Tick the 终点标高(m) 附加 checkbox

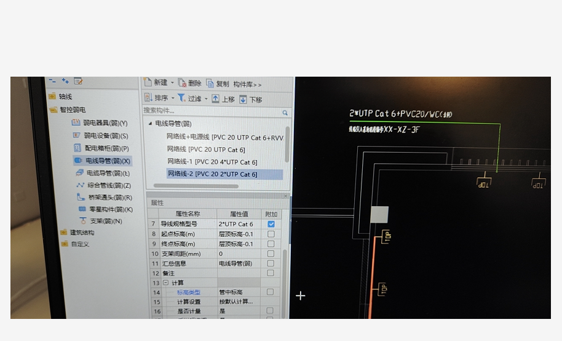click(271, 243)
